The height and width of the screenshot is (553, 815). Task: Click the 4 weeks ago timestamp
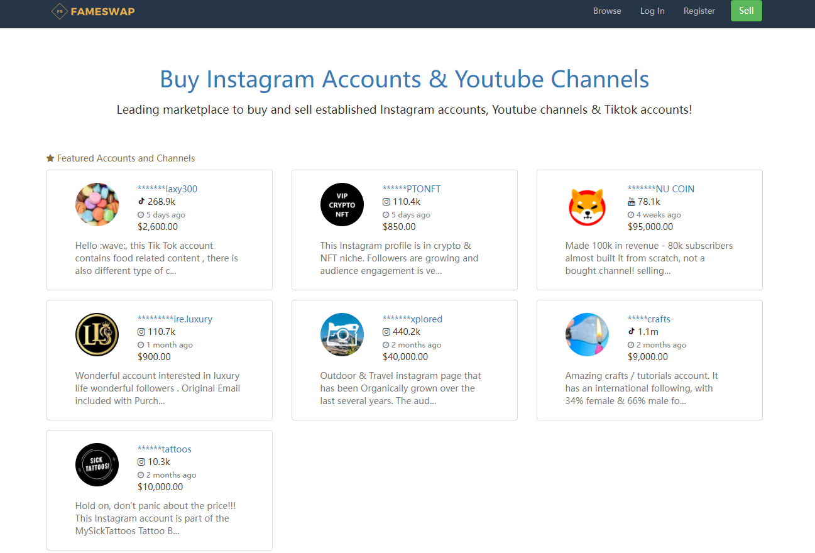659,215
